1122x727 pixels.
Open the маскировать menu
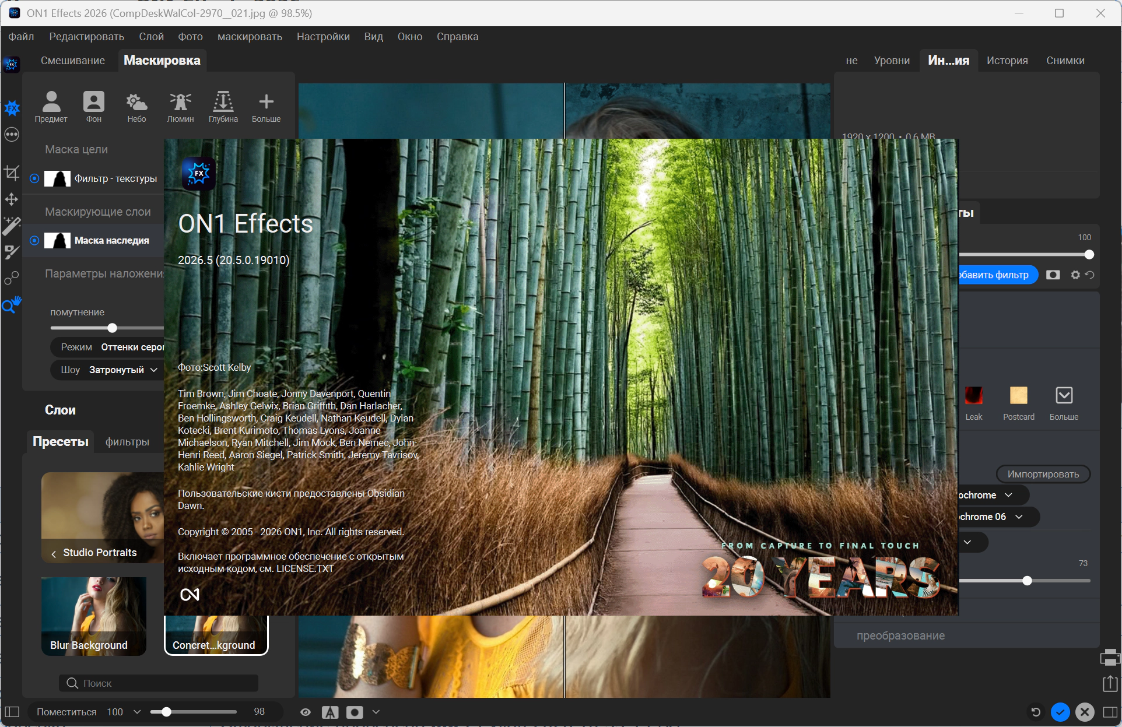point(250,37)
